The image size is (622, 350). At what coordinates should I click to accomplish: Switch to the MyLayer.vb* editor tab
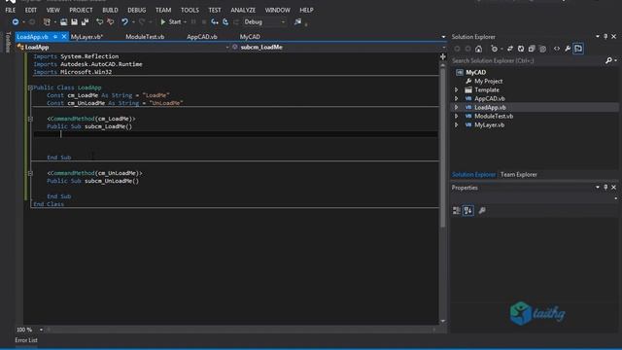coord(86,37)
